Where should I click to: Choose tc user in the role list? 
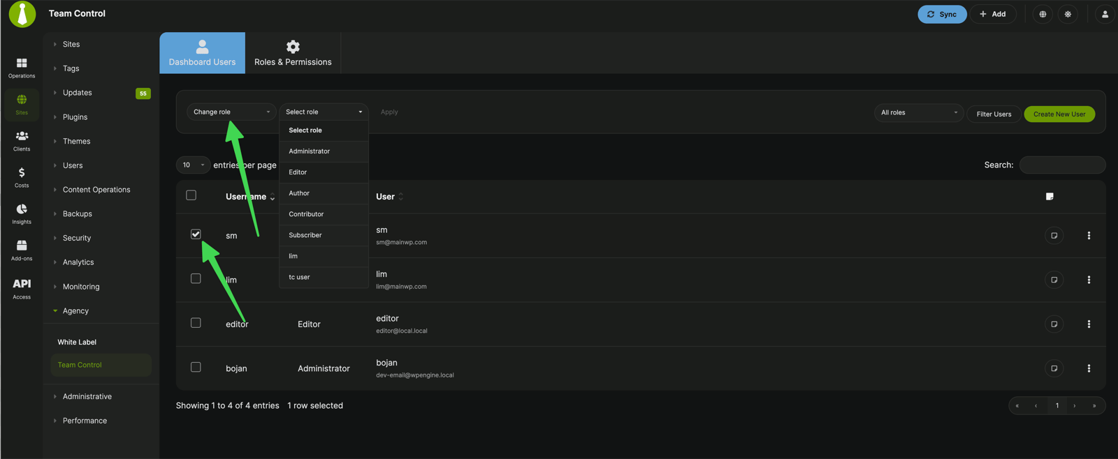tap(324, 277)
